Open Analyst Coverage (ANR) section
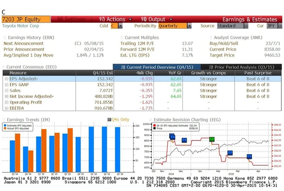The width and height of the screenshot is (284, 191). coord(237,38)
